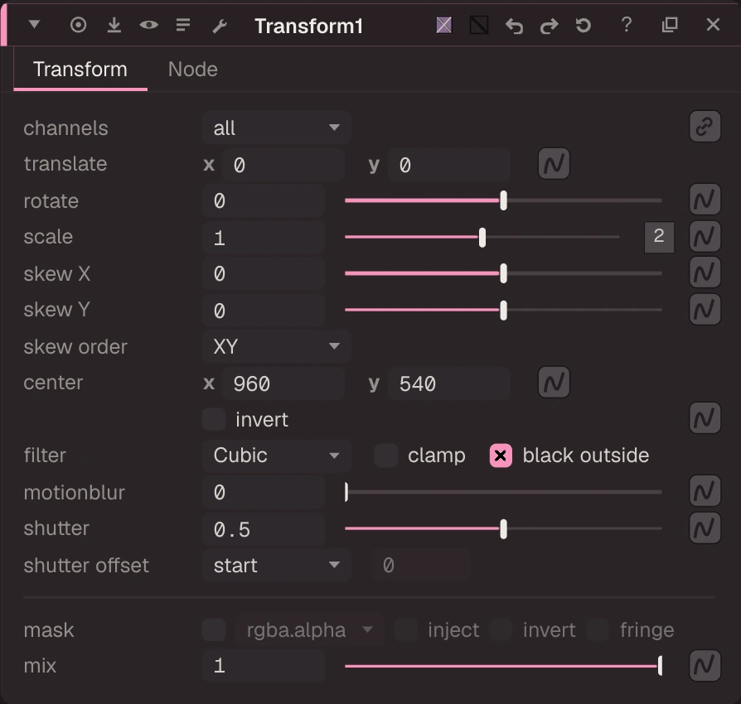Collapse the Transform1 panel with the triangle
The width and height of the screenshot is (741, 704).
click(x=34, y=24)
